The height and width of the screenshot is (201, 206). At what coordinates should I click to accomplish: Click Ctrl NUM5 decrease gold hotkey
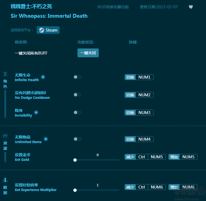[145, 157]
